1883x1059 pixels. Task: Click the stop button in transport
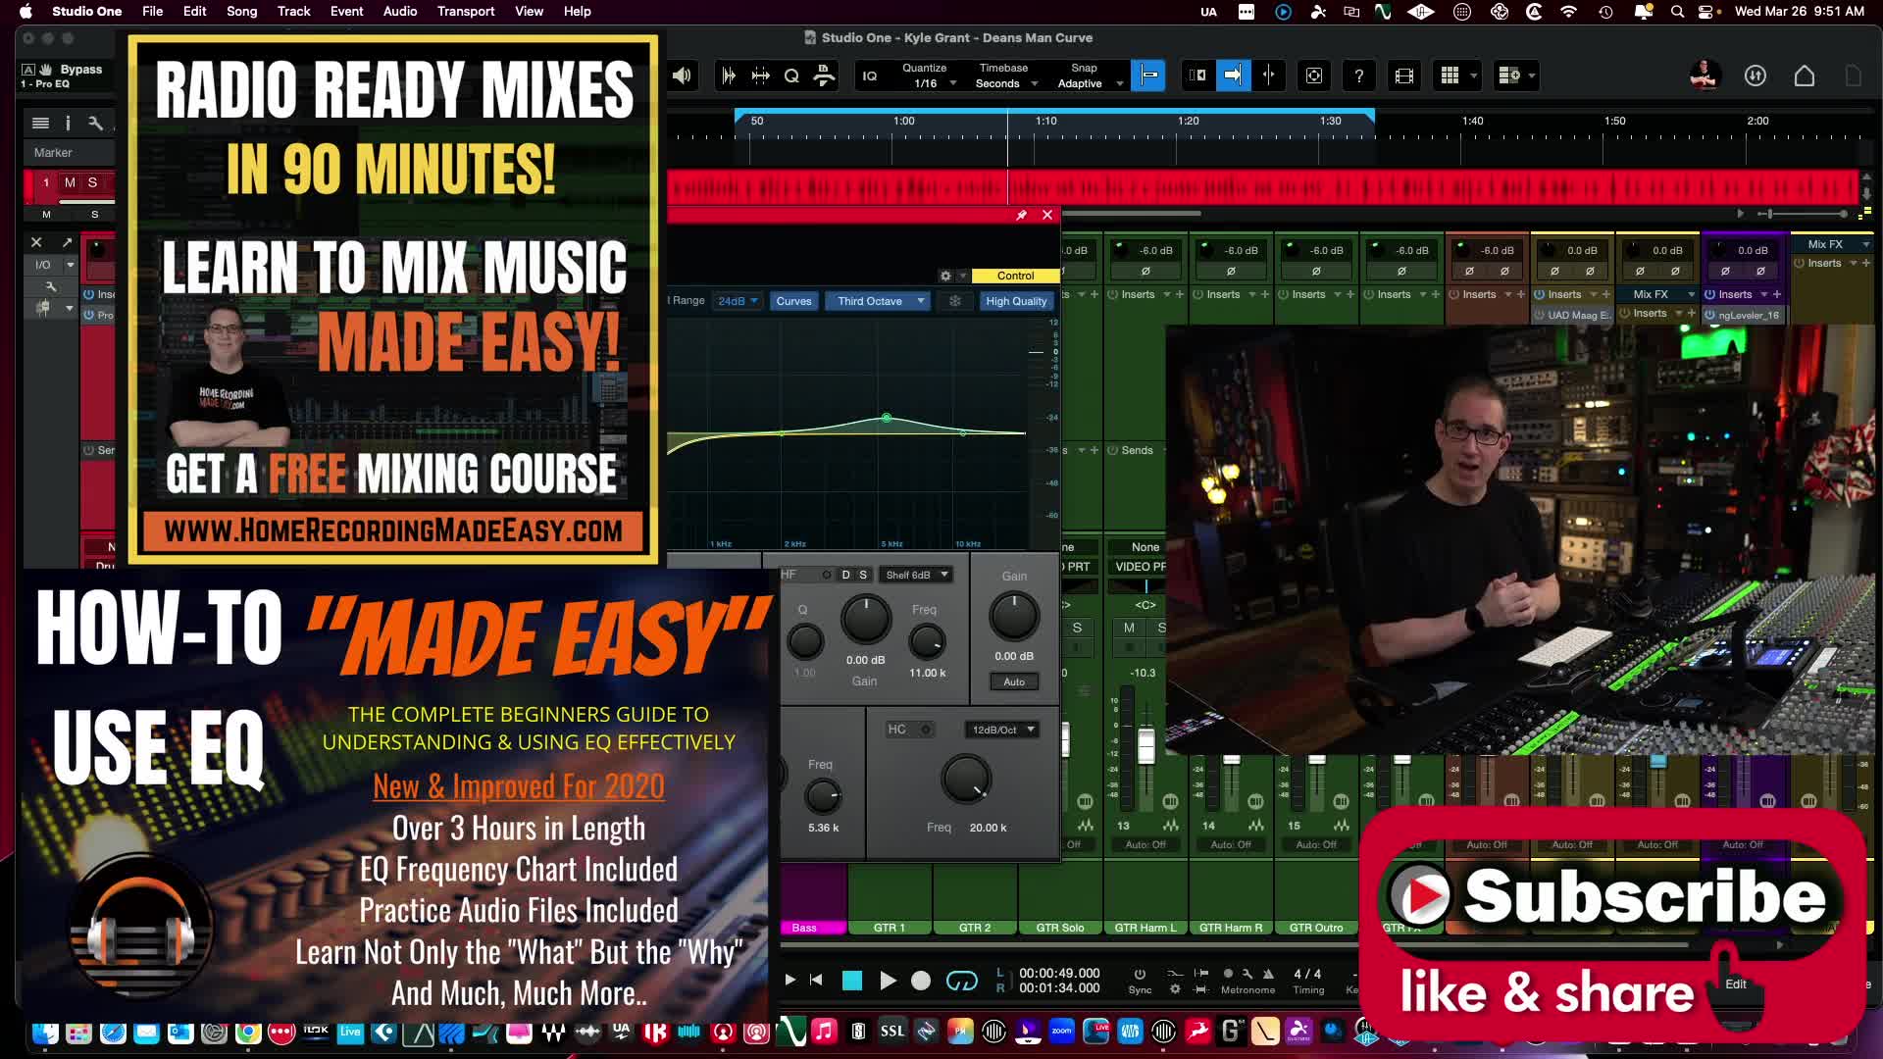[852, 981]
